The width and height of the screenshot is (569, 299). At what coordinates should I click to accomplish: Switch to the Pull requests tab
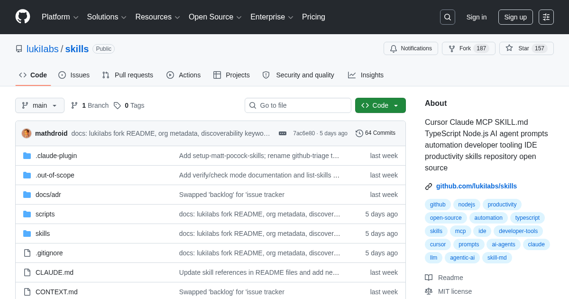coord(128,75)
